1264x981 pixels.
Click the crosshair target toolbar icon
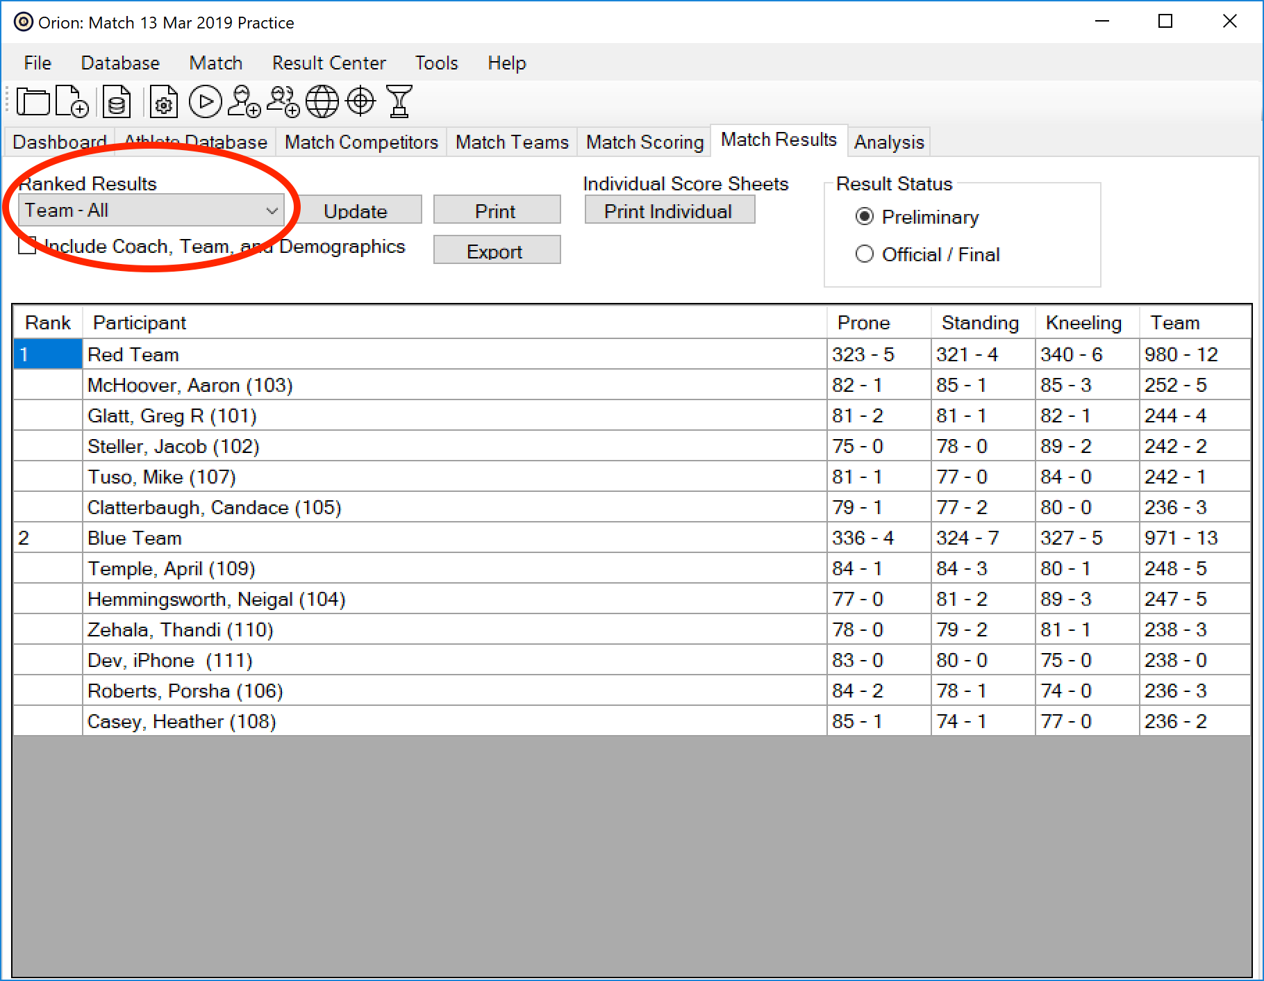pyautogui.click(x=360, y=102)
